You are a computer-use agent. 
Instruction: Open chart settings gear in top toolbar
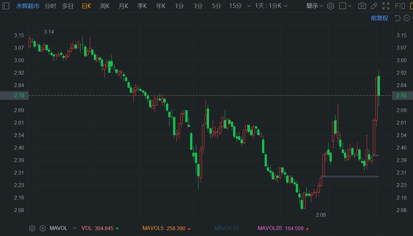331,6
